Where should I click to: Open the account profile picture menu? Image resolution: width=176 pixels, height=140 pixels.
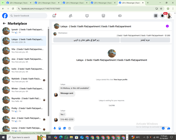click(169, 16)
